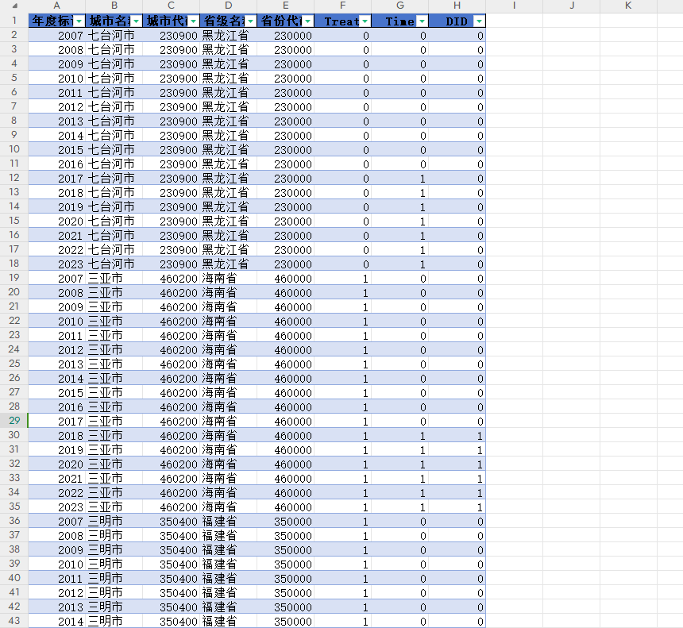Click empty cell J20
The height and width of the screenshot is (628, 683).
[x=572, y=293]
